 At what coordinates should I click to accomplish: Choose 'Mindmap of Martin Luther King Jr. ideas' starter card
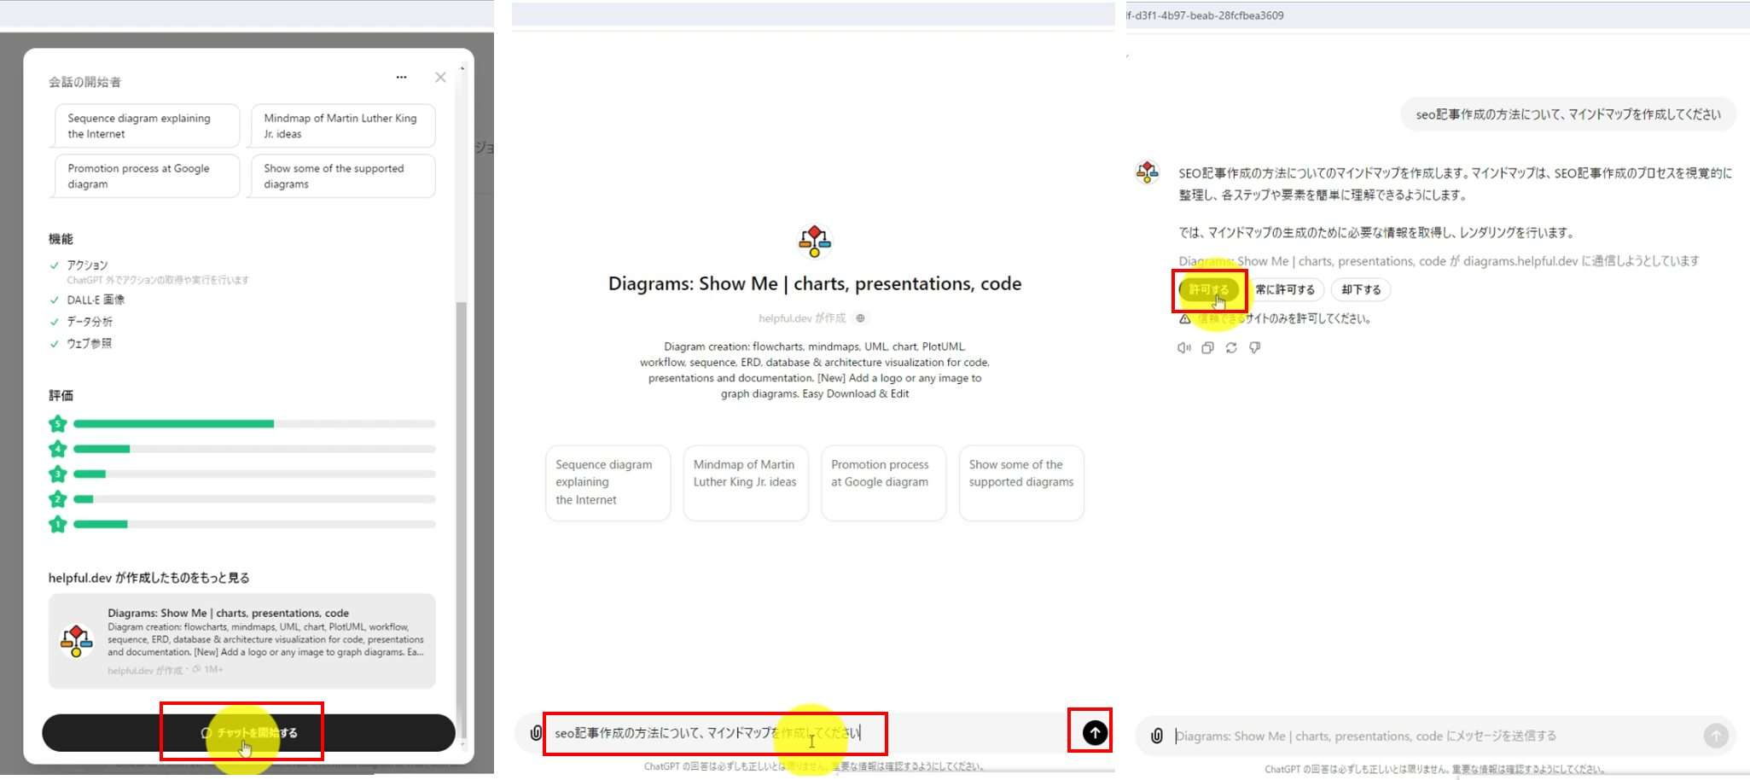coord(746,482)
